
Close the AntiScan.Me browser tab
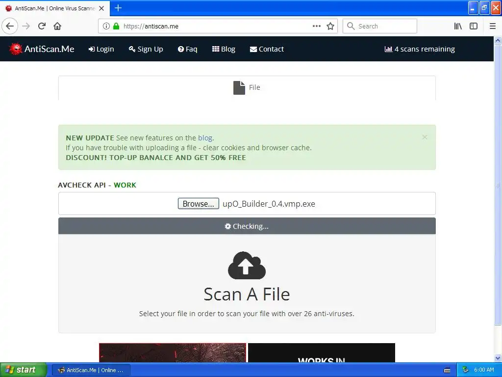click(x=101, y=8)
